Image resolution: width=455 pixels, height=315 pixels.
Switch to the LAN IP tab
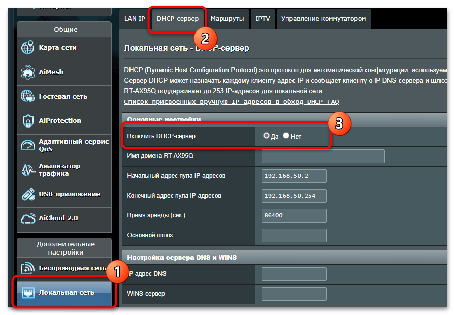135,19
